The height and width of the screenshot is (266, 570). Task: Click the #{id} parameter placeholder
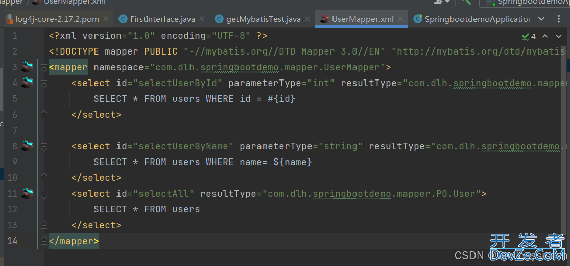[x=281, y=99]
